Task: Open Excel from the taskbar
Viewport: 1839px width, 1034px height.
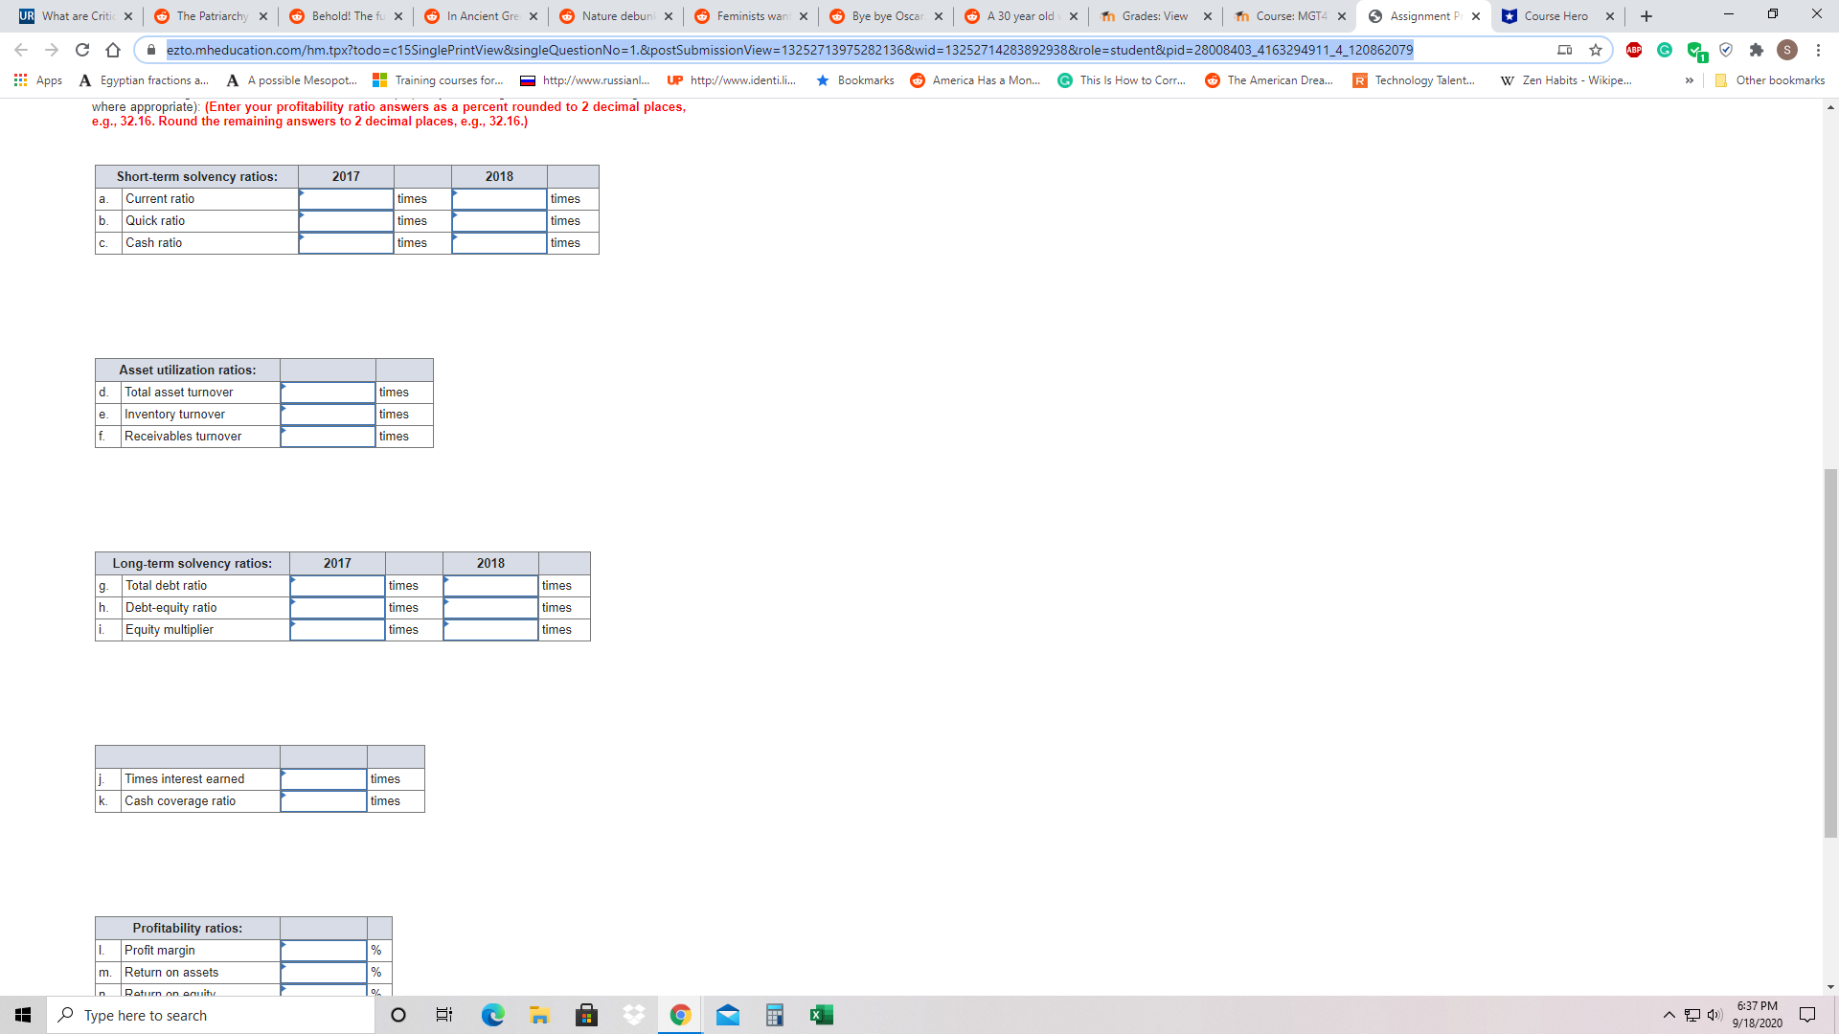Action: pyautogui.click(x=821, y=1014)
